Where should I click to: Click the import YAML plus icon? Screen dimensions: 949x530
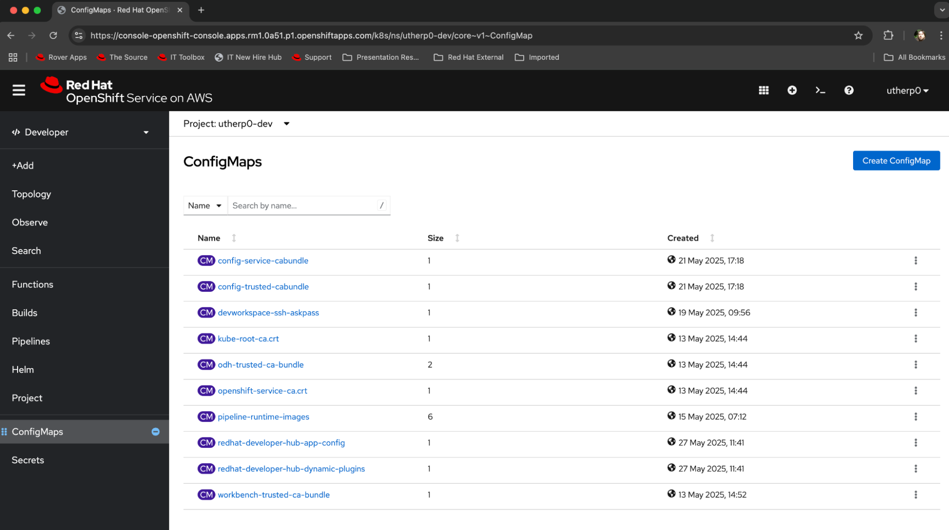point(792,90)
